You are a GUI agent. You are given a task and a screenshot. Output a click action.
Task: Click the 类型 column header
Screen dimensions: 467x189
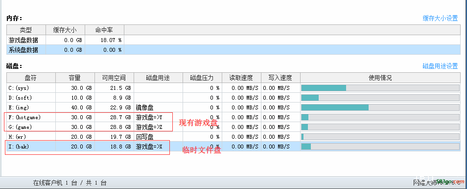26,30
